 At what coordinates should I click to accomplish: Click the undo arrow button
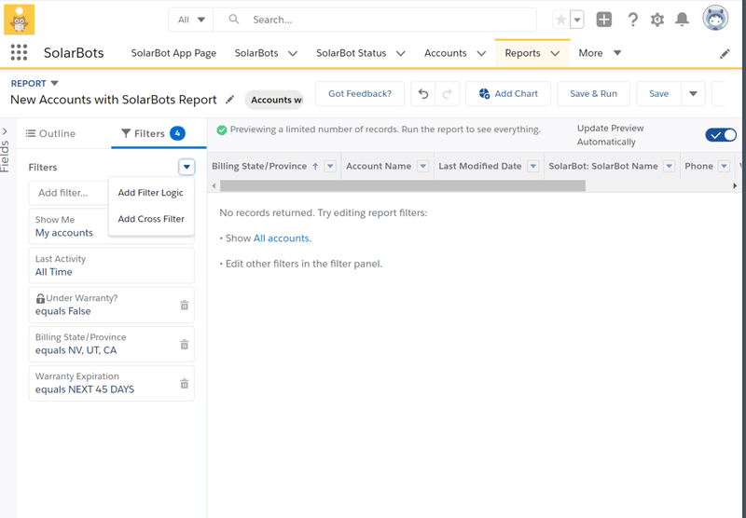click(423, 93)
